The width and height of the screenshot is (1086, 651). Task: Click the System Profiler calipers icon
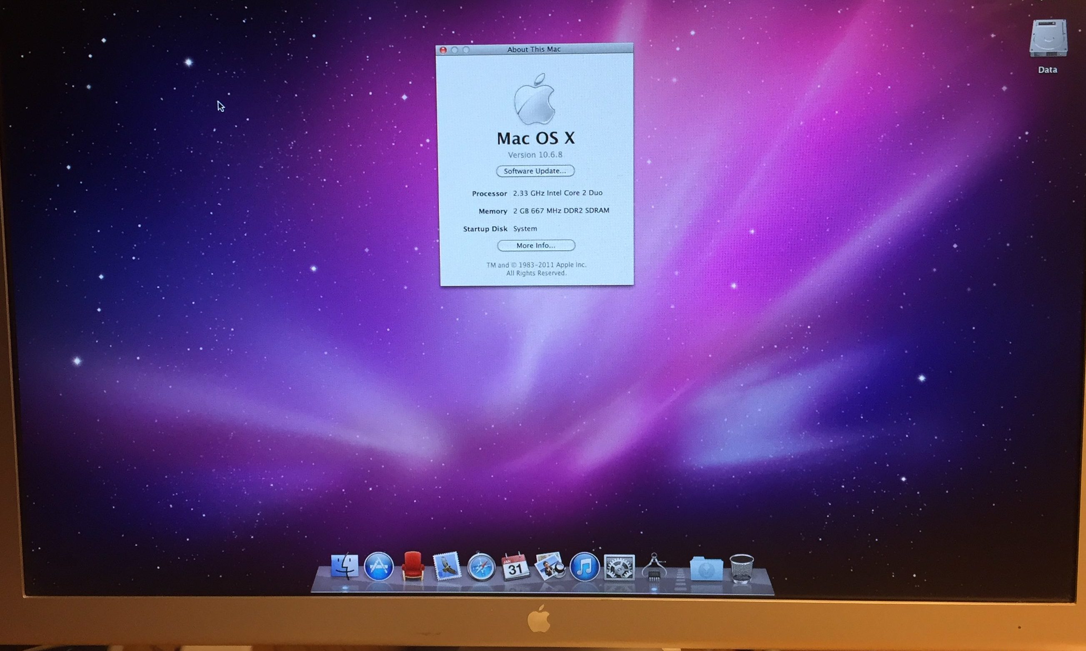pyautogui.click(x=654, y=567)
